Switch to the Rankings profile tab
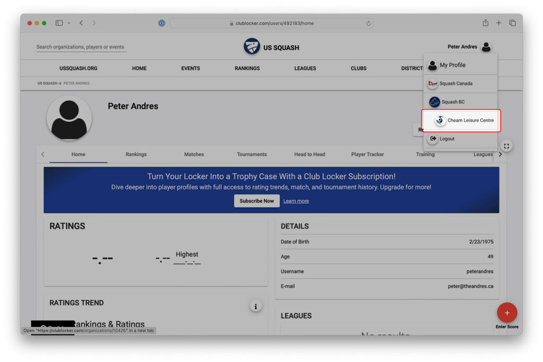This screenshot has width=543, height=362. pos(136,154)
